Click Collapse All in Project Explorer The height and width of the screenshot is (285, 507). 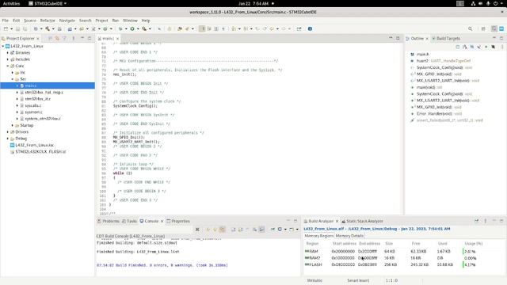click(x=50, y=38)
